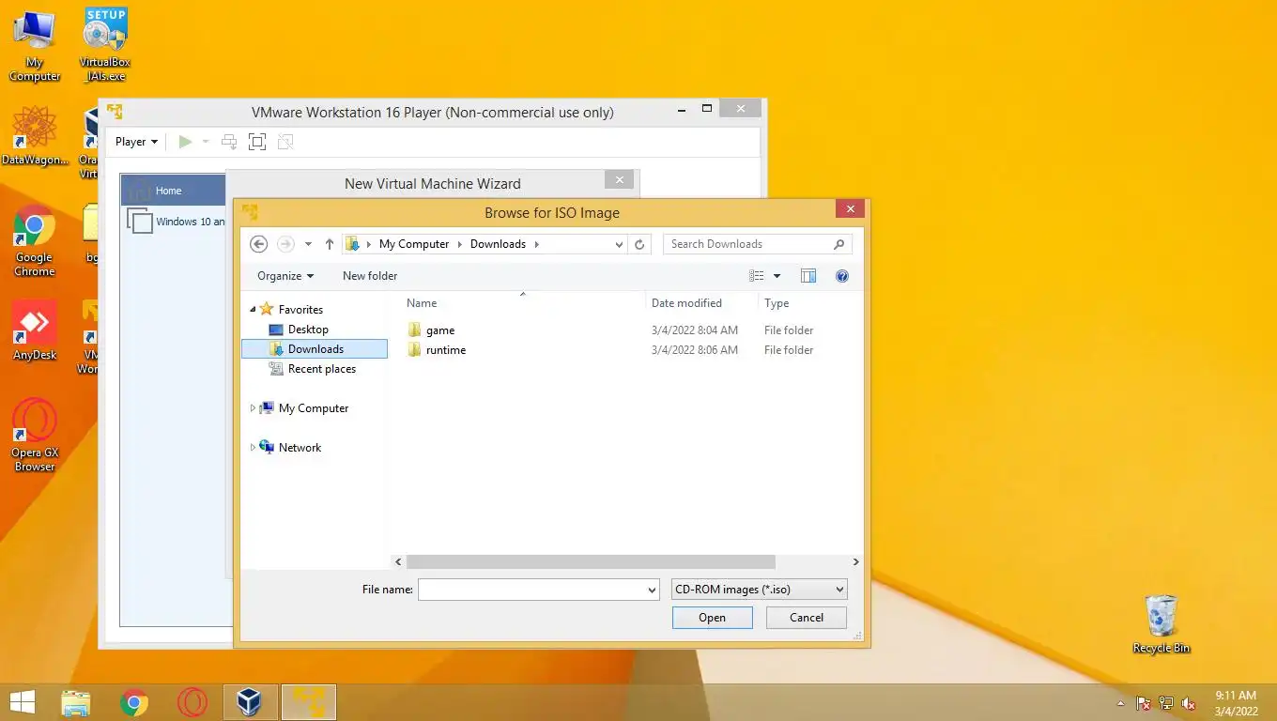Select Recent places in Favorites
The height and width of the screenshot is (721, 1277).
click(322, 369)
